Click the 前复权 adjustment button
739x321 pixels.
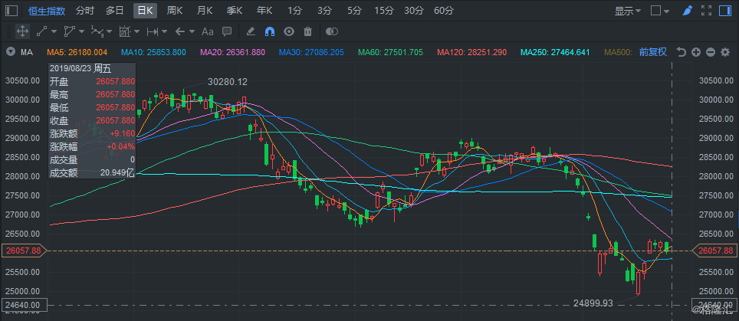(x=652, y=52)
